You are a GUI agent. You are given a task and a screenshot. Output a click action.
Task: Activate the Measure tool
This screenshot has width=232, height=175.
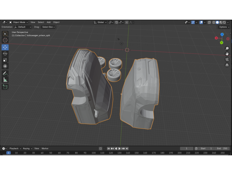click(x=5, y=79)
